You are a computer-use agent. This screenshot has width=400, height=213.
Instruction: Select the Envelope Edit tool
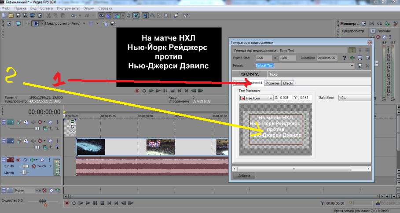tap(152, 15)
